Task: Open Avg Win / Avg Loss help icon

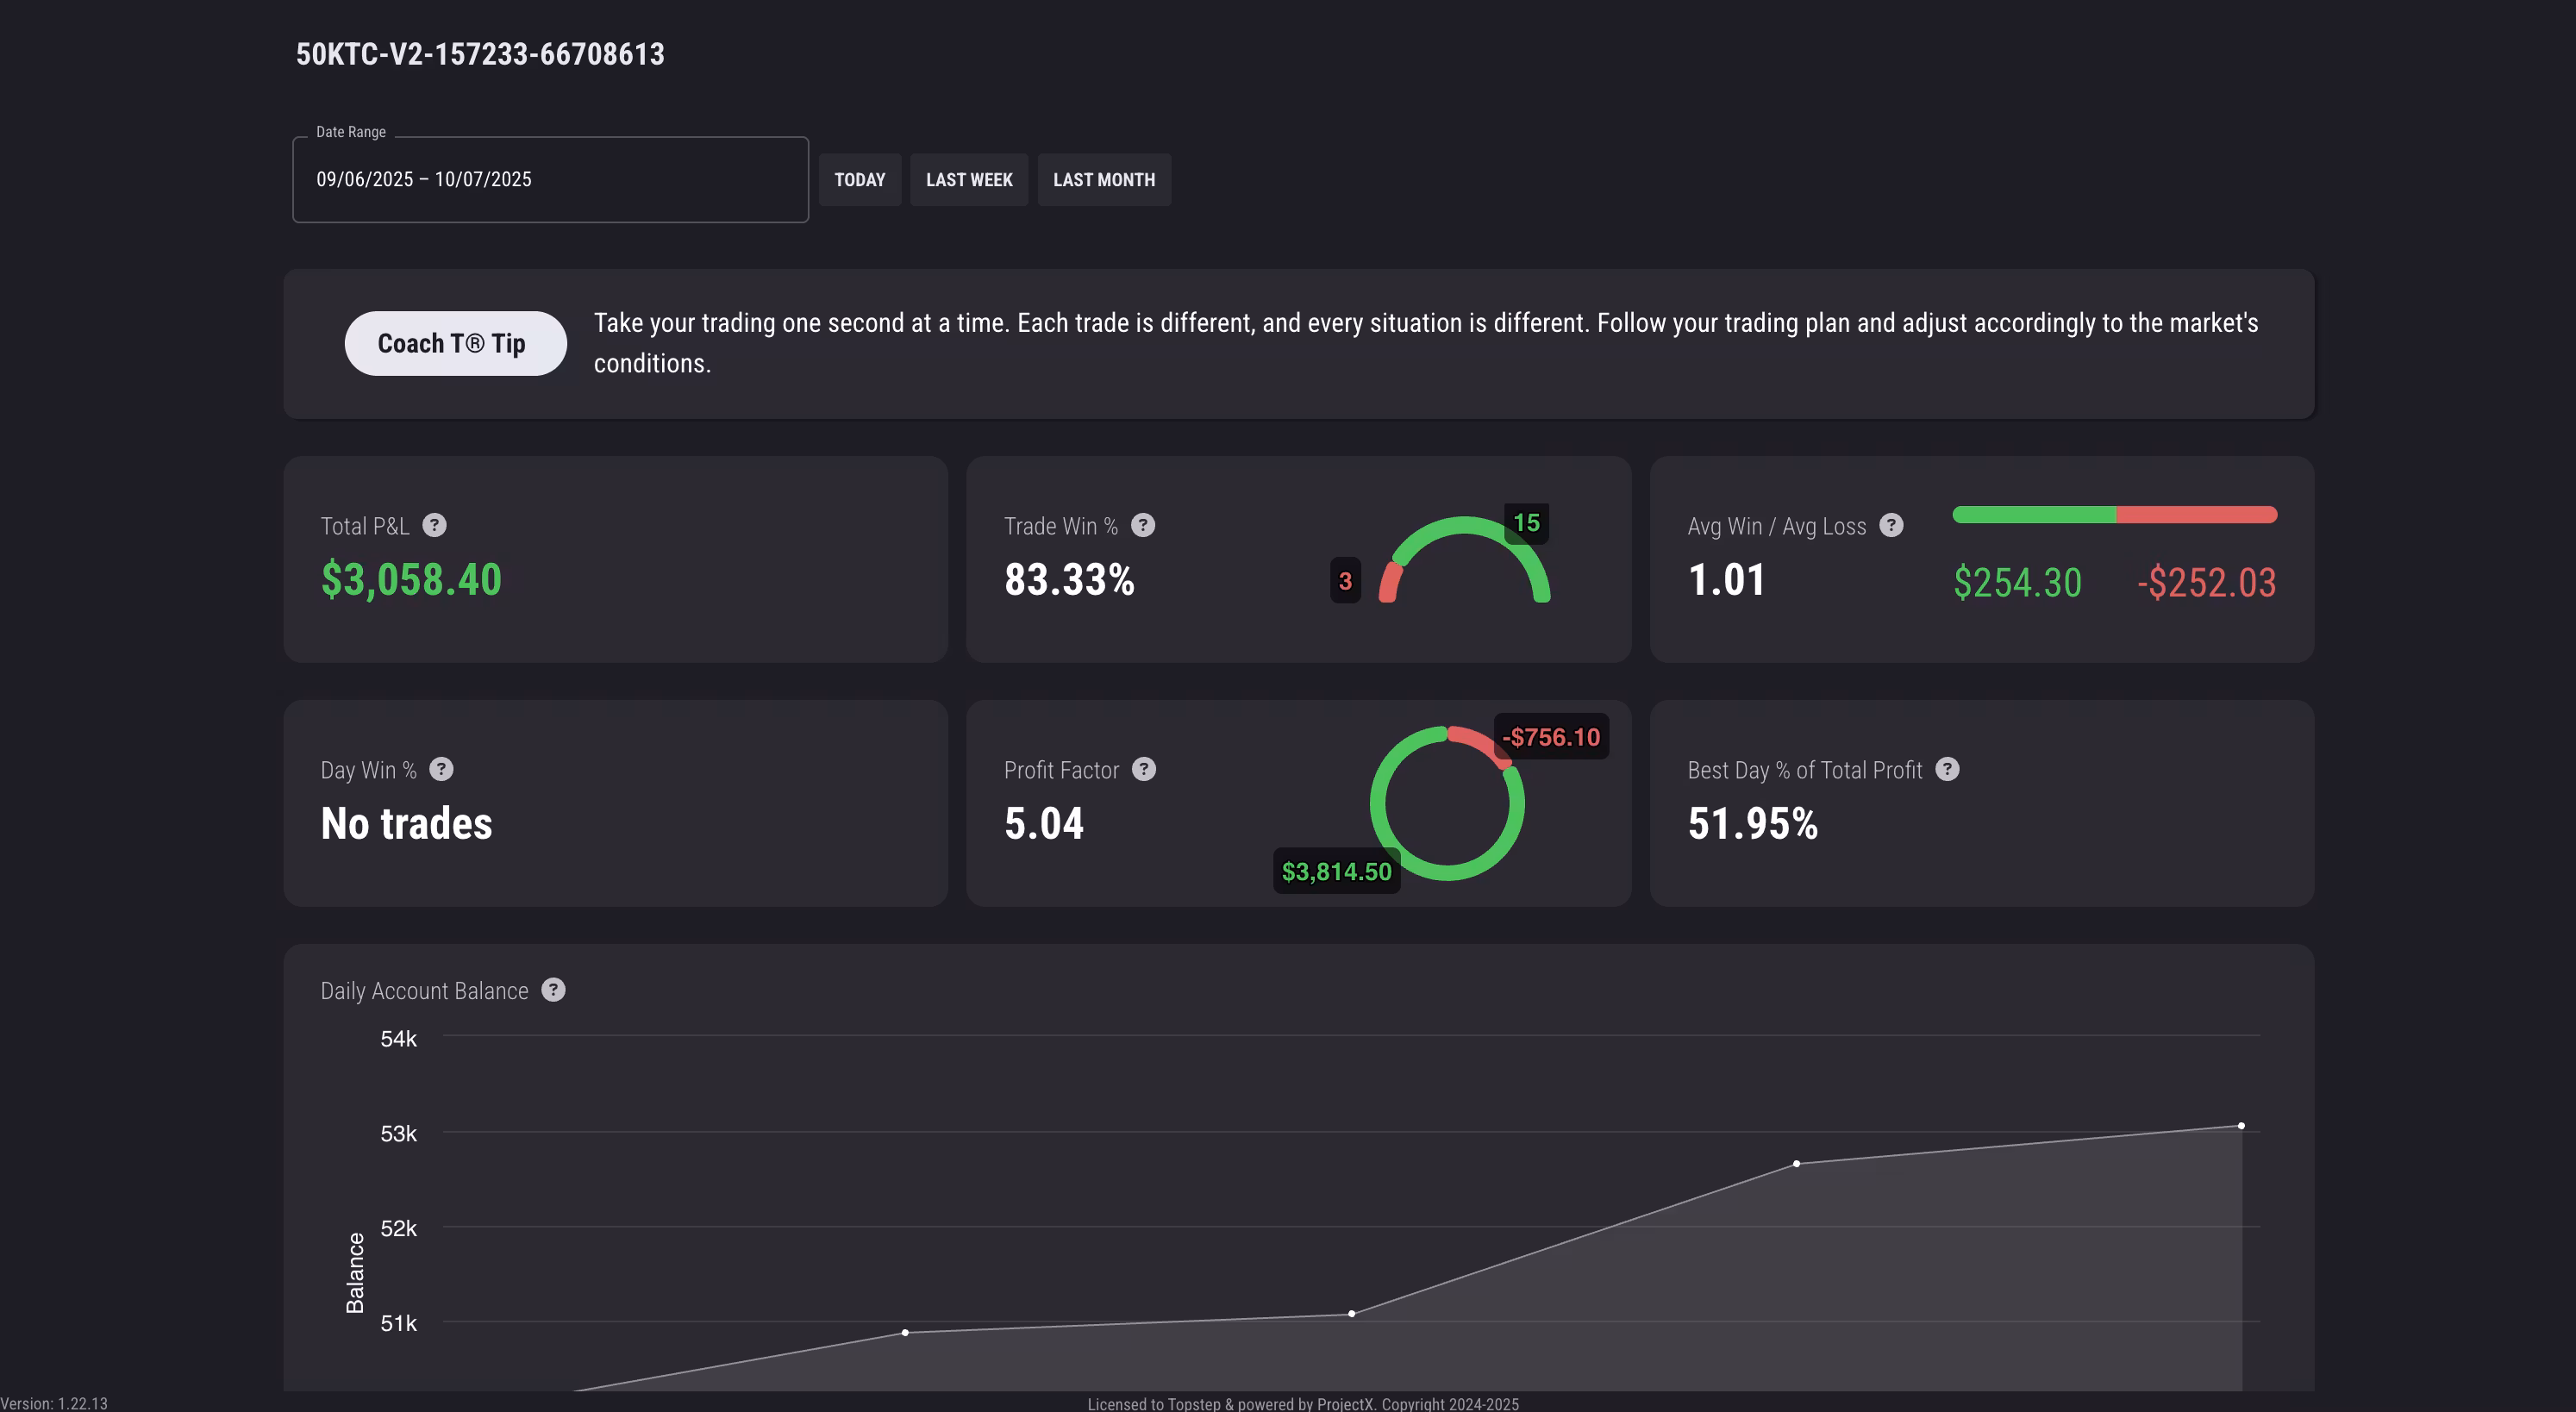Action: click(1891, 525)
